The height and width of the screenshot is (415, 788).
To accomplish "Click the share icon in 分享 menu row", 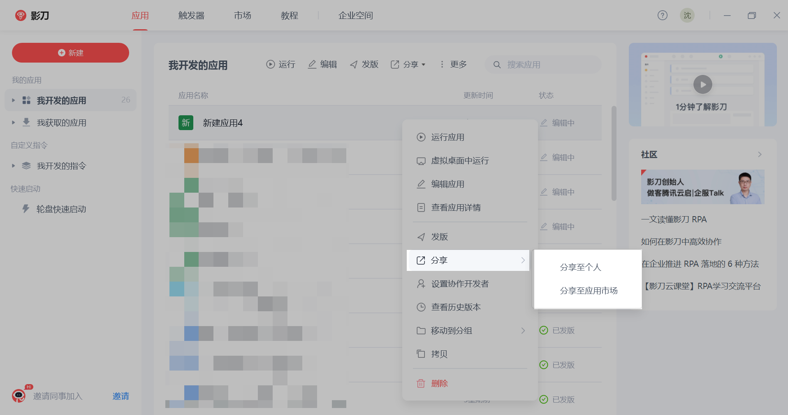I will (x=421, y=260).
